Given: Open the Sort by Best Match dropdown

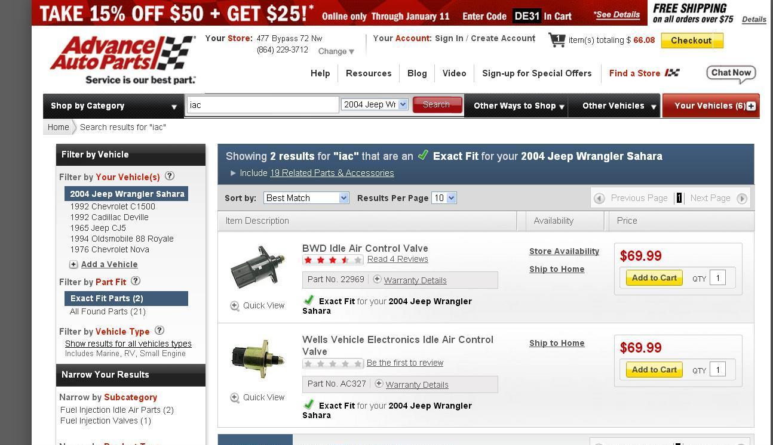Looking at the screenshot, I should tap(306, 198).
